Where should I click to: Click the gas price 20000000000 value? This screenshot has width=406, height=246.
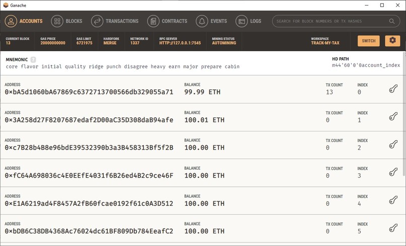point(53,43)
